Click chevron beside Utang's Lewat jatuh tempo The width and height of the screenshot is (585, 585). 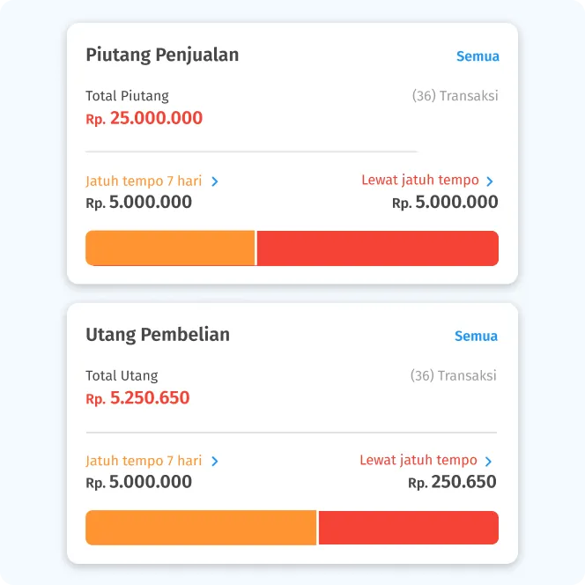tap(488, 461)
